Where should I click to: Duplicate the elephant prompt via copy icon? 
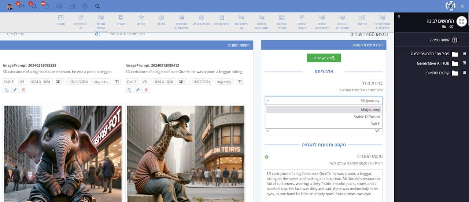[6, 90]
